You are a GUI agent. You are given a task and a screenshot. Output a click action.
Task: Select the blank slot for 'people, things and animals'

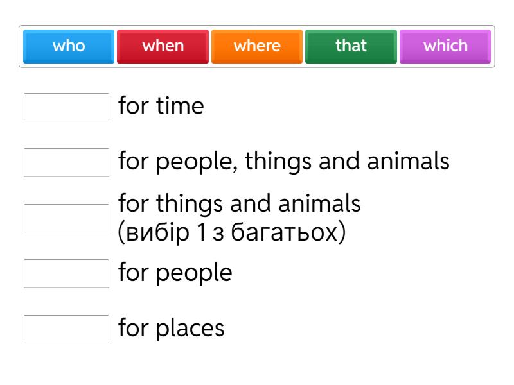click(x=66, y=162)
